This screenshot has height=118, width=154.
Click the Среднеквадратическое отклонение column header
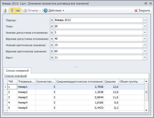coord(80,82)
